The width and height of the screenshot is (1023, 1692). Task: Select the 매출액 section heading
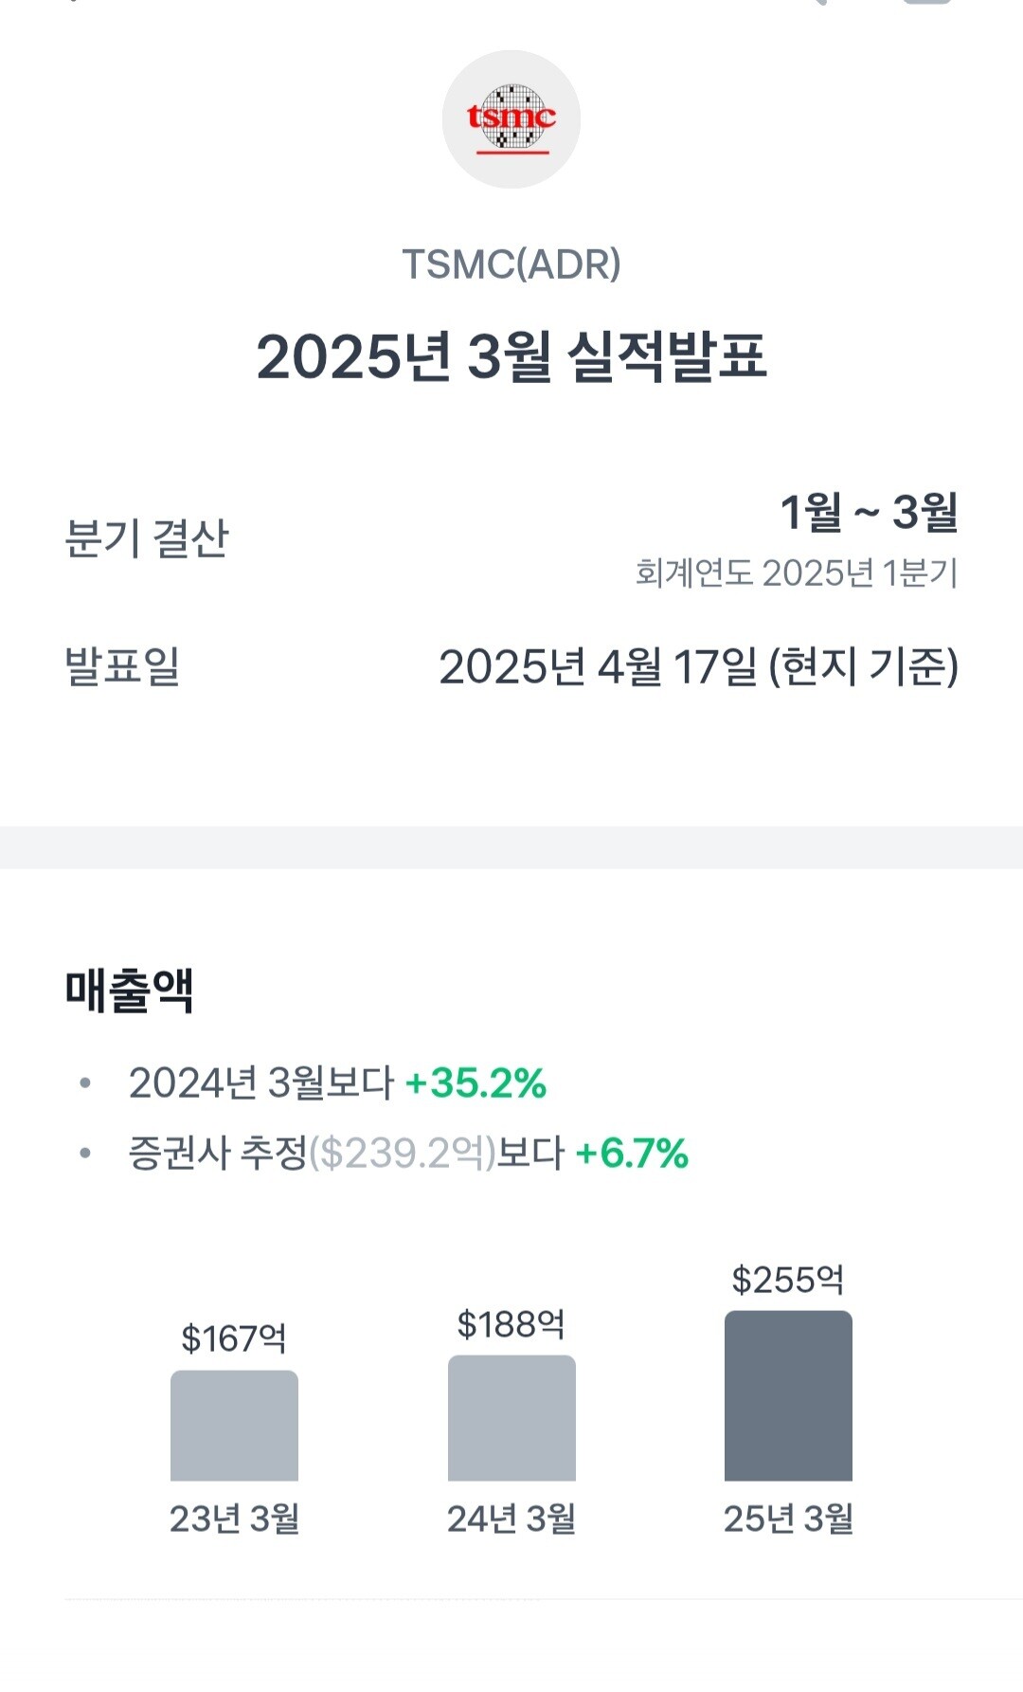click(x=130, y=991)
